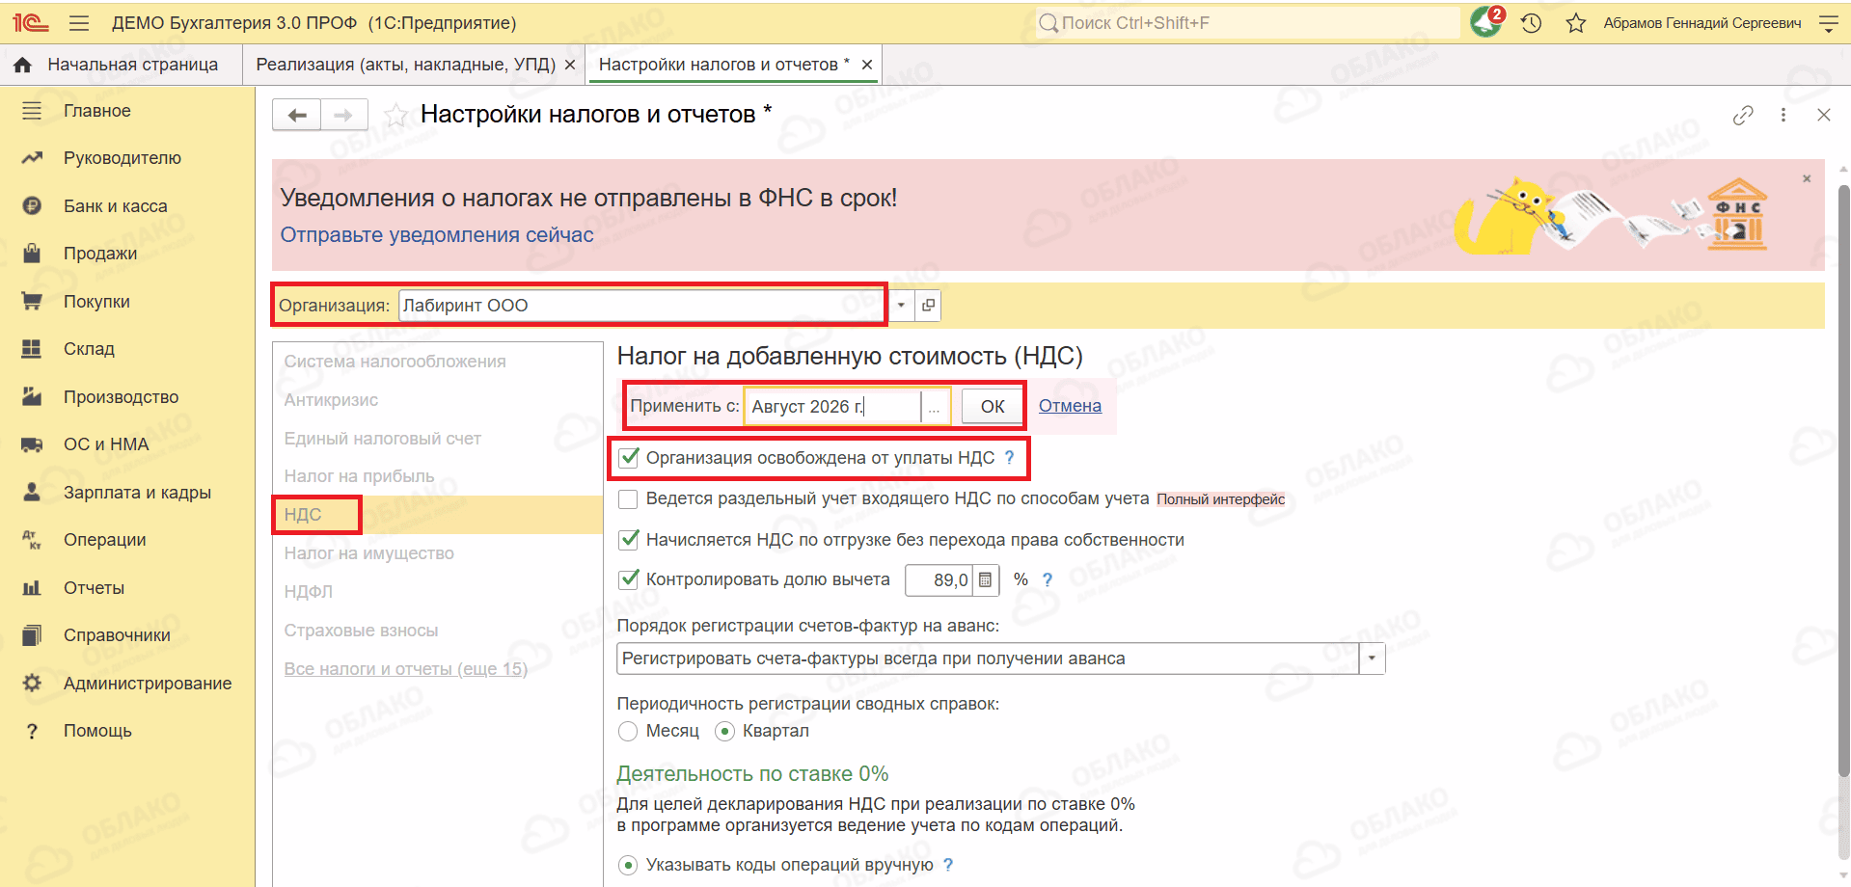
Task: Dismiss the ФНС notification banner
Action: point(1807,178)
